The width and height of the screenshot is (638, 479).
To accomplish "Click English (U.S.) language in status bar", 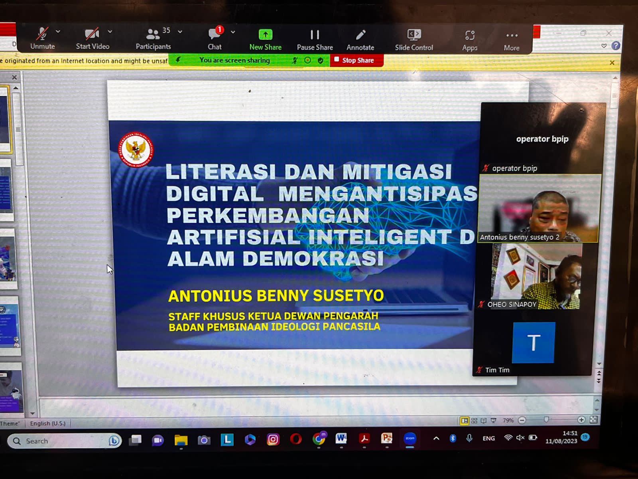I will point(47,423).
